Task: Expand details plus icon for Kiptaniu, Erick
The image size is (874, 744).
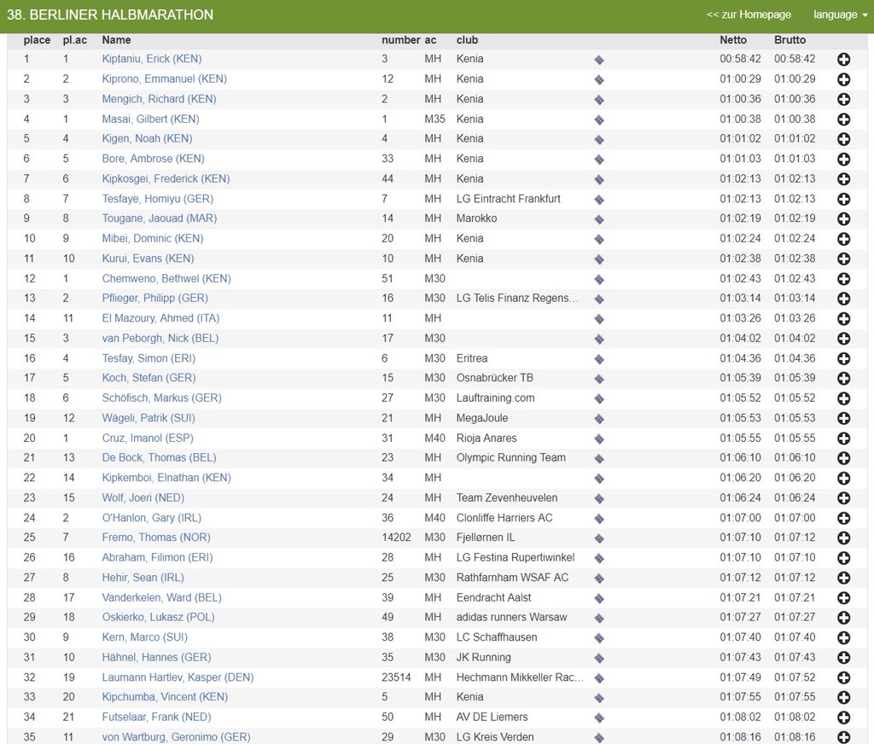Action: (844, 60)
